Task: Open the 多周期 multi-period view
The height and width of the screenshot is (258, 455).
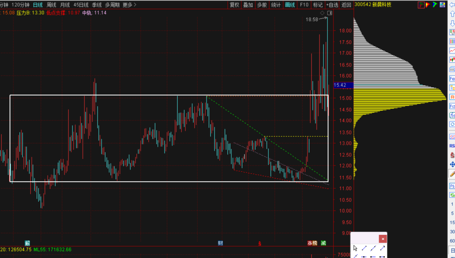Action: (112, 5)
